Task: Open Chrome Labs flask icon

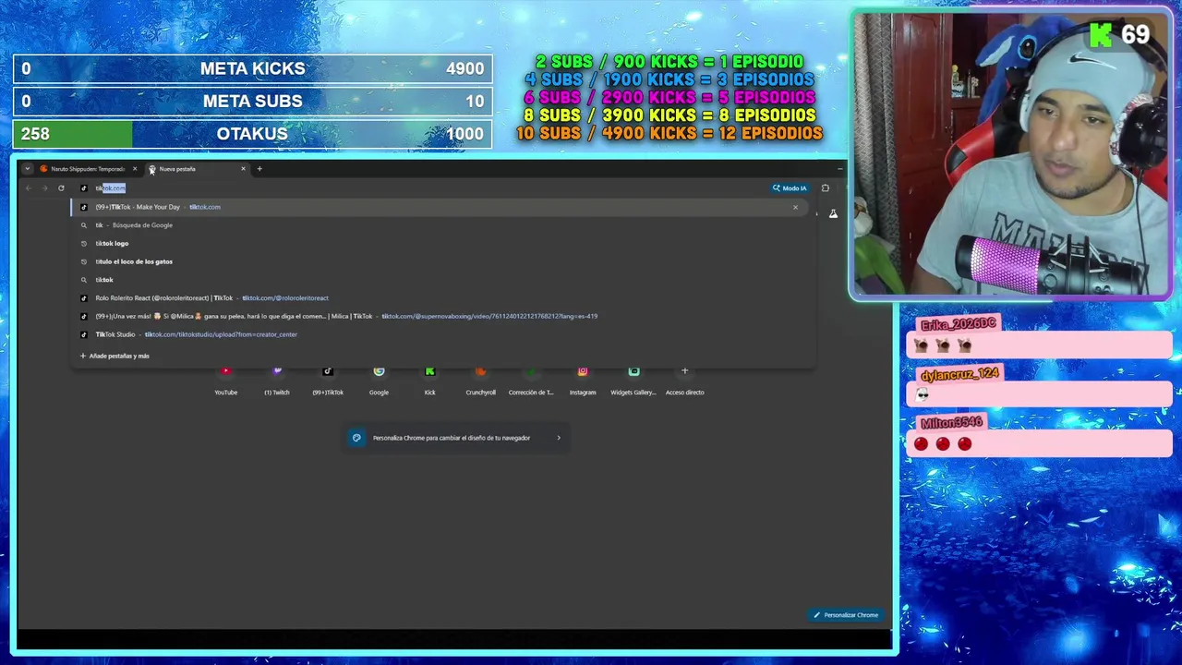Action: [833, 213]
